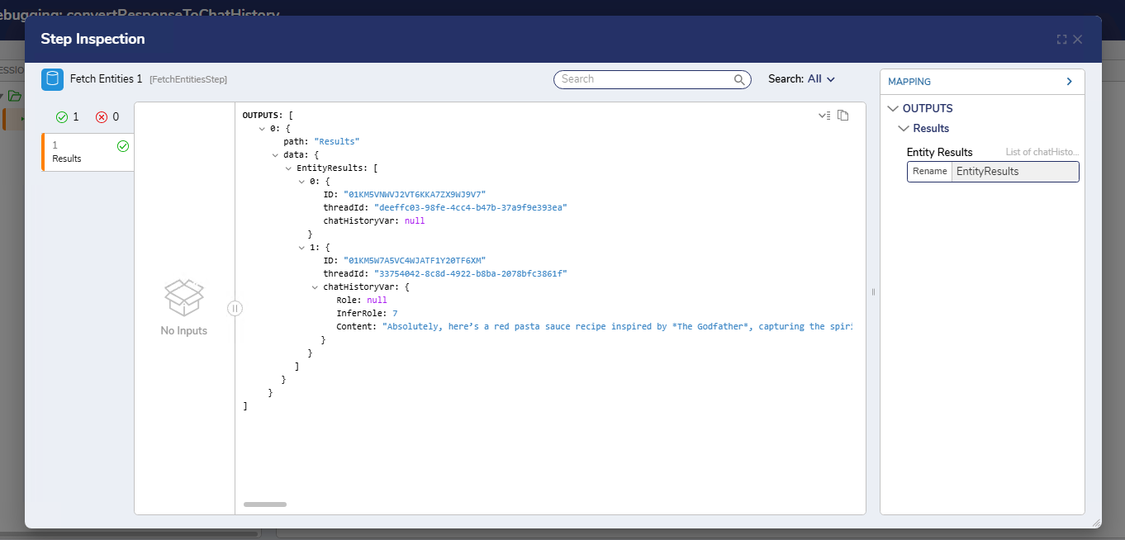Click the empty box icon above No Inputs
The image size is (1125, 540).
[x=183, y=298]
